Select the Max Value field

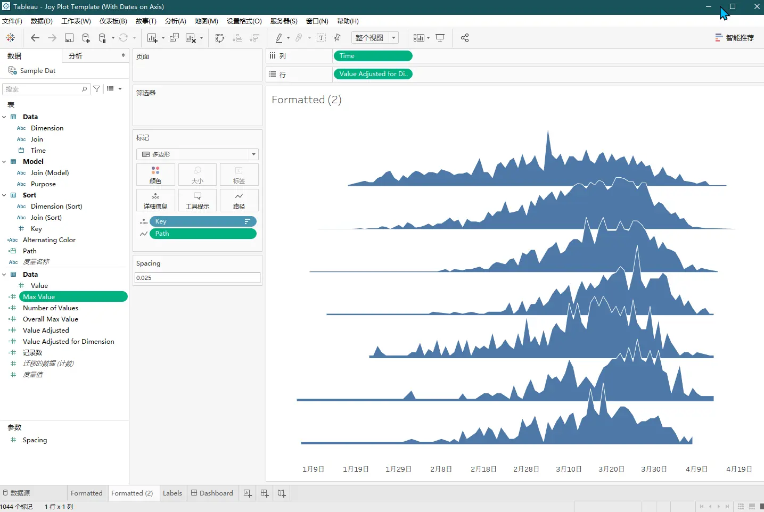73,297
